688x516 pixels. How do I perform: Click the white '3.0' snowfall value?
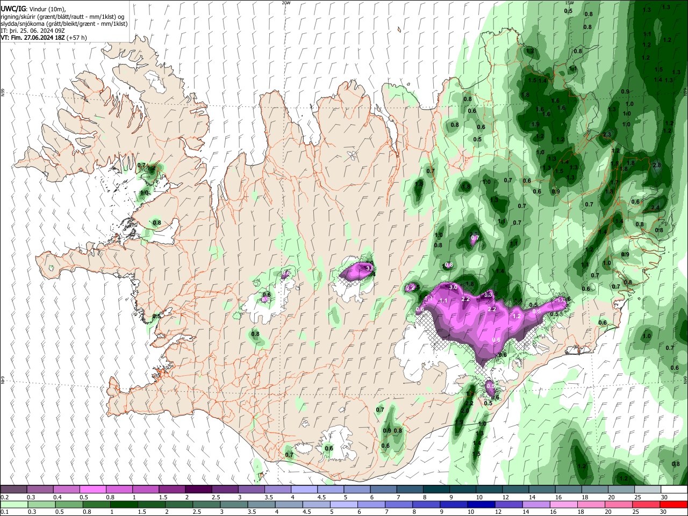click(x=453, y=288)
